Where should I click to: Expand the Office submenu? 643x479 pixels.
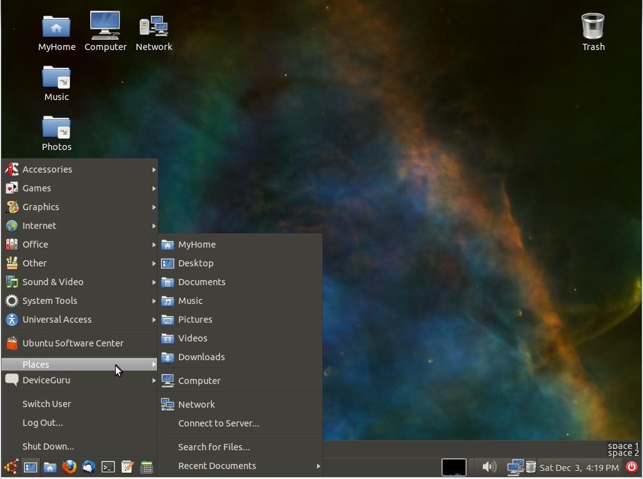click(79, 245)
